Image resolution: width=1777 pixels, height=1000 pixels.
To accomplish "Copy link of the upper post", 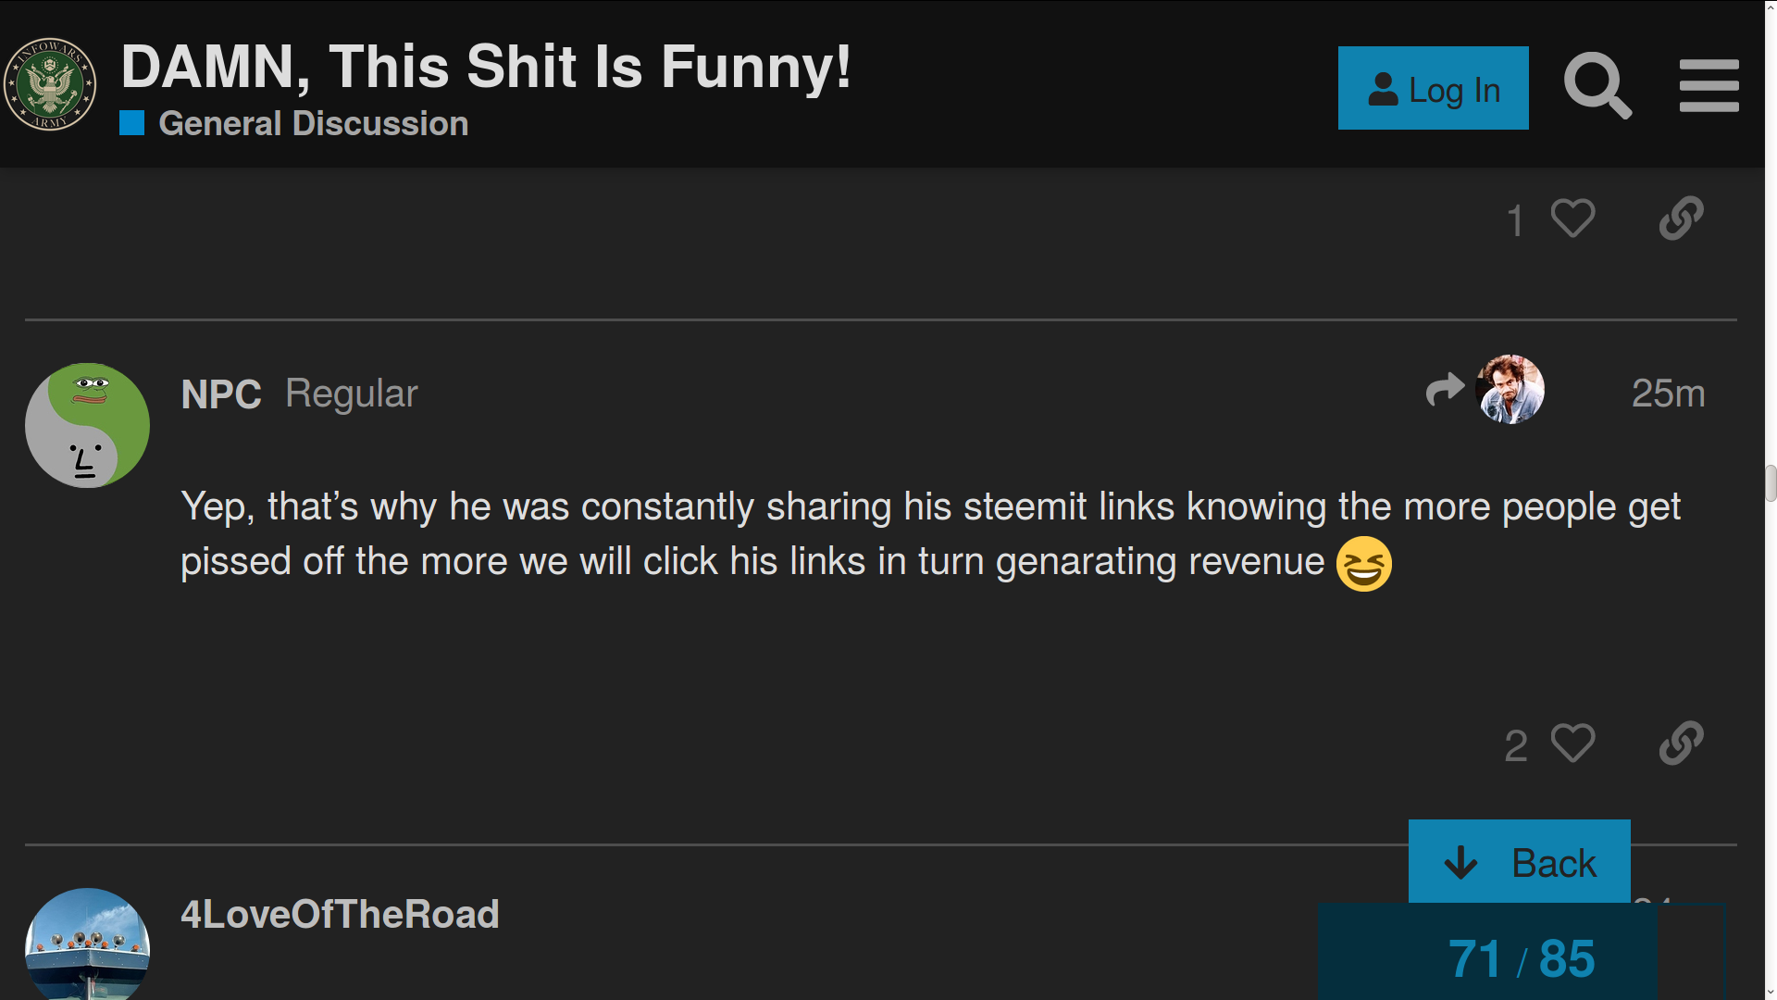I will pos(1681,219).
